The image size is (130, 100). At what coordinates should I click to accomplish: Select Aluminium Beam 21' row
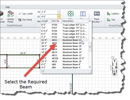tap(64, 40)
